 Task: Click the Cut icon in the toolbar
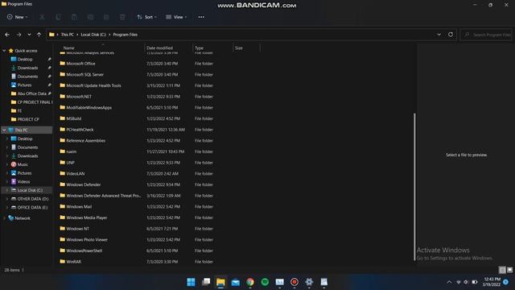[42, 17]
